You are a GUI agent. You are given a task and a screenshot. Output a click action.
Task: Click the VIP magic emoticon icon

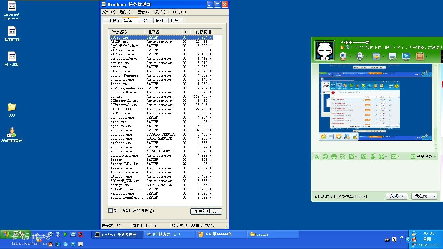(x=334, y=157)
